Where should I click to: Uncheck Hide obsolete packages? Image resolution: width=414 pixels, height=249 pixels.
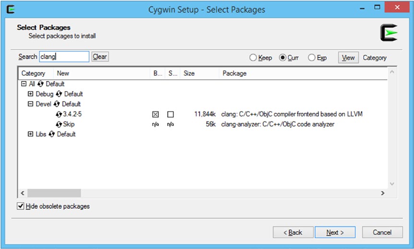(20, 206)
